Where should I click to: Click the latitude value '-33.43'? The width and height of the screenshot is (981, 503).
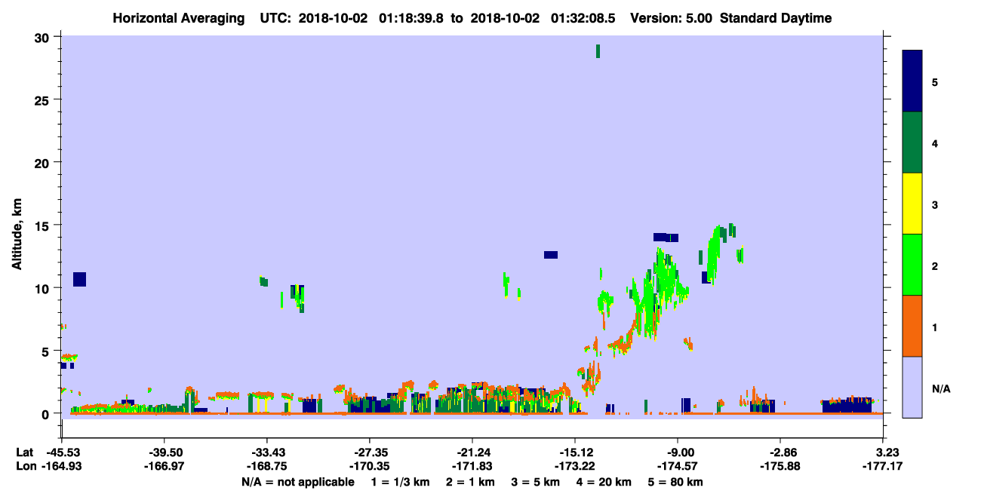(x=267, y=452)
